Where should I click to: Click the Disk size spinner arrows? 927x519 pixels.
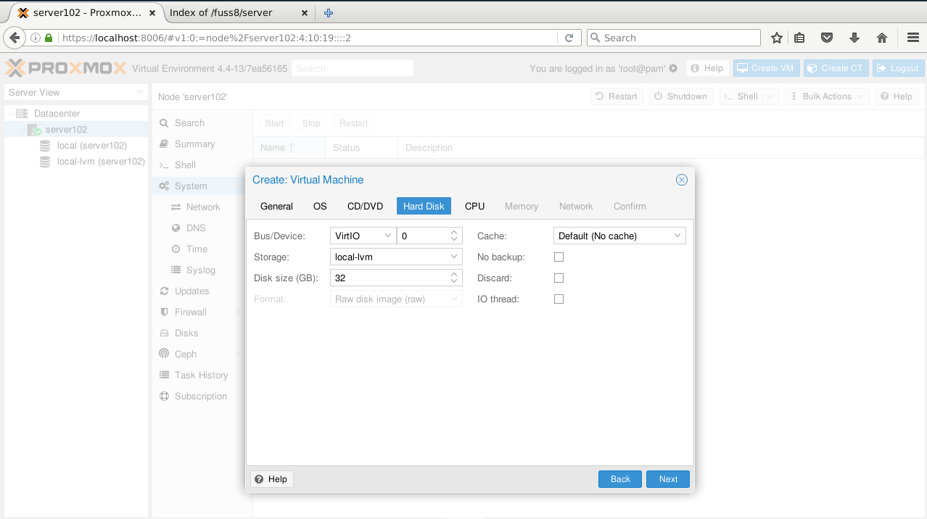(455, 278)
